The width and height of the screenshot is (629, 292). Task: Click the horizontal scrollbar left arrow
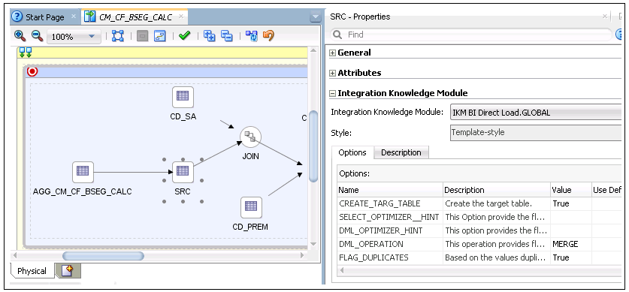15,255
